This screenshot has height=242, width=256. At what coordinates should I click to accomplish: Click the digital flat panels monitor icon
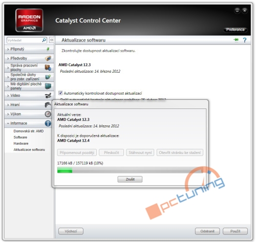point(48,86)
